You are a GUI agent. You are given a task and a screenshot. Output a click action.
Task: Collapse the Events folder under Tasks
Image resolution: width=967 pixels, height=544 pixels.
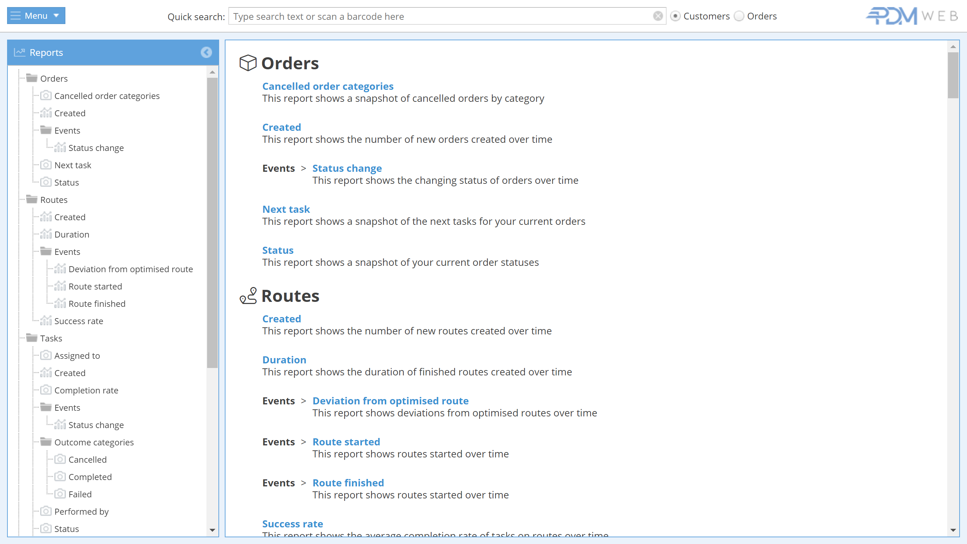pyautogui.click(x=46, y=407)
